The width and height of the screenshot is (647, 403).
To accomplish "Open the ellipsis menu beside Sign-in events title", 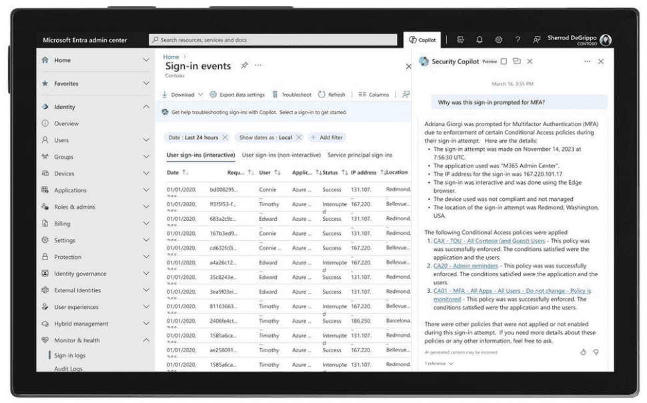I will [x=258, y=65].
